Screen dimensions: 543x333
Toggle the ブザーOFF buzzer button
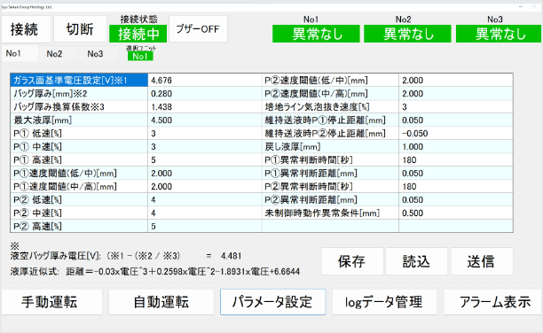click(x=198, y=29)
